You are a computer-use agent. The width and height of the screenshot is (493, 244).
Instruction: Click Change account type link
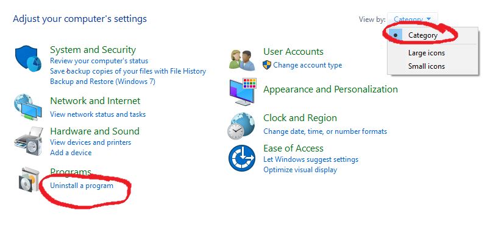[308, 65]
